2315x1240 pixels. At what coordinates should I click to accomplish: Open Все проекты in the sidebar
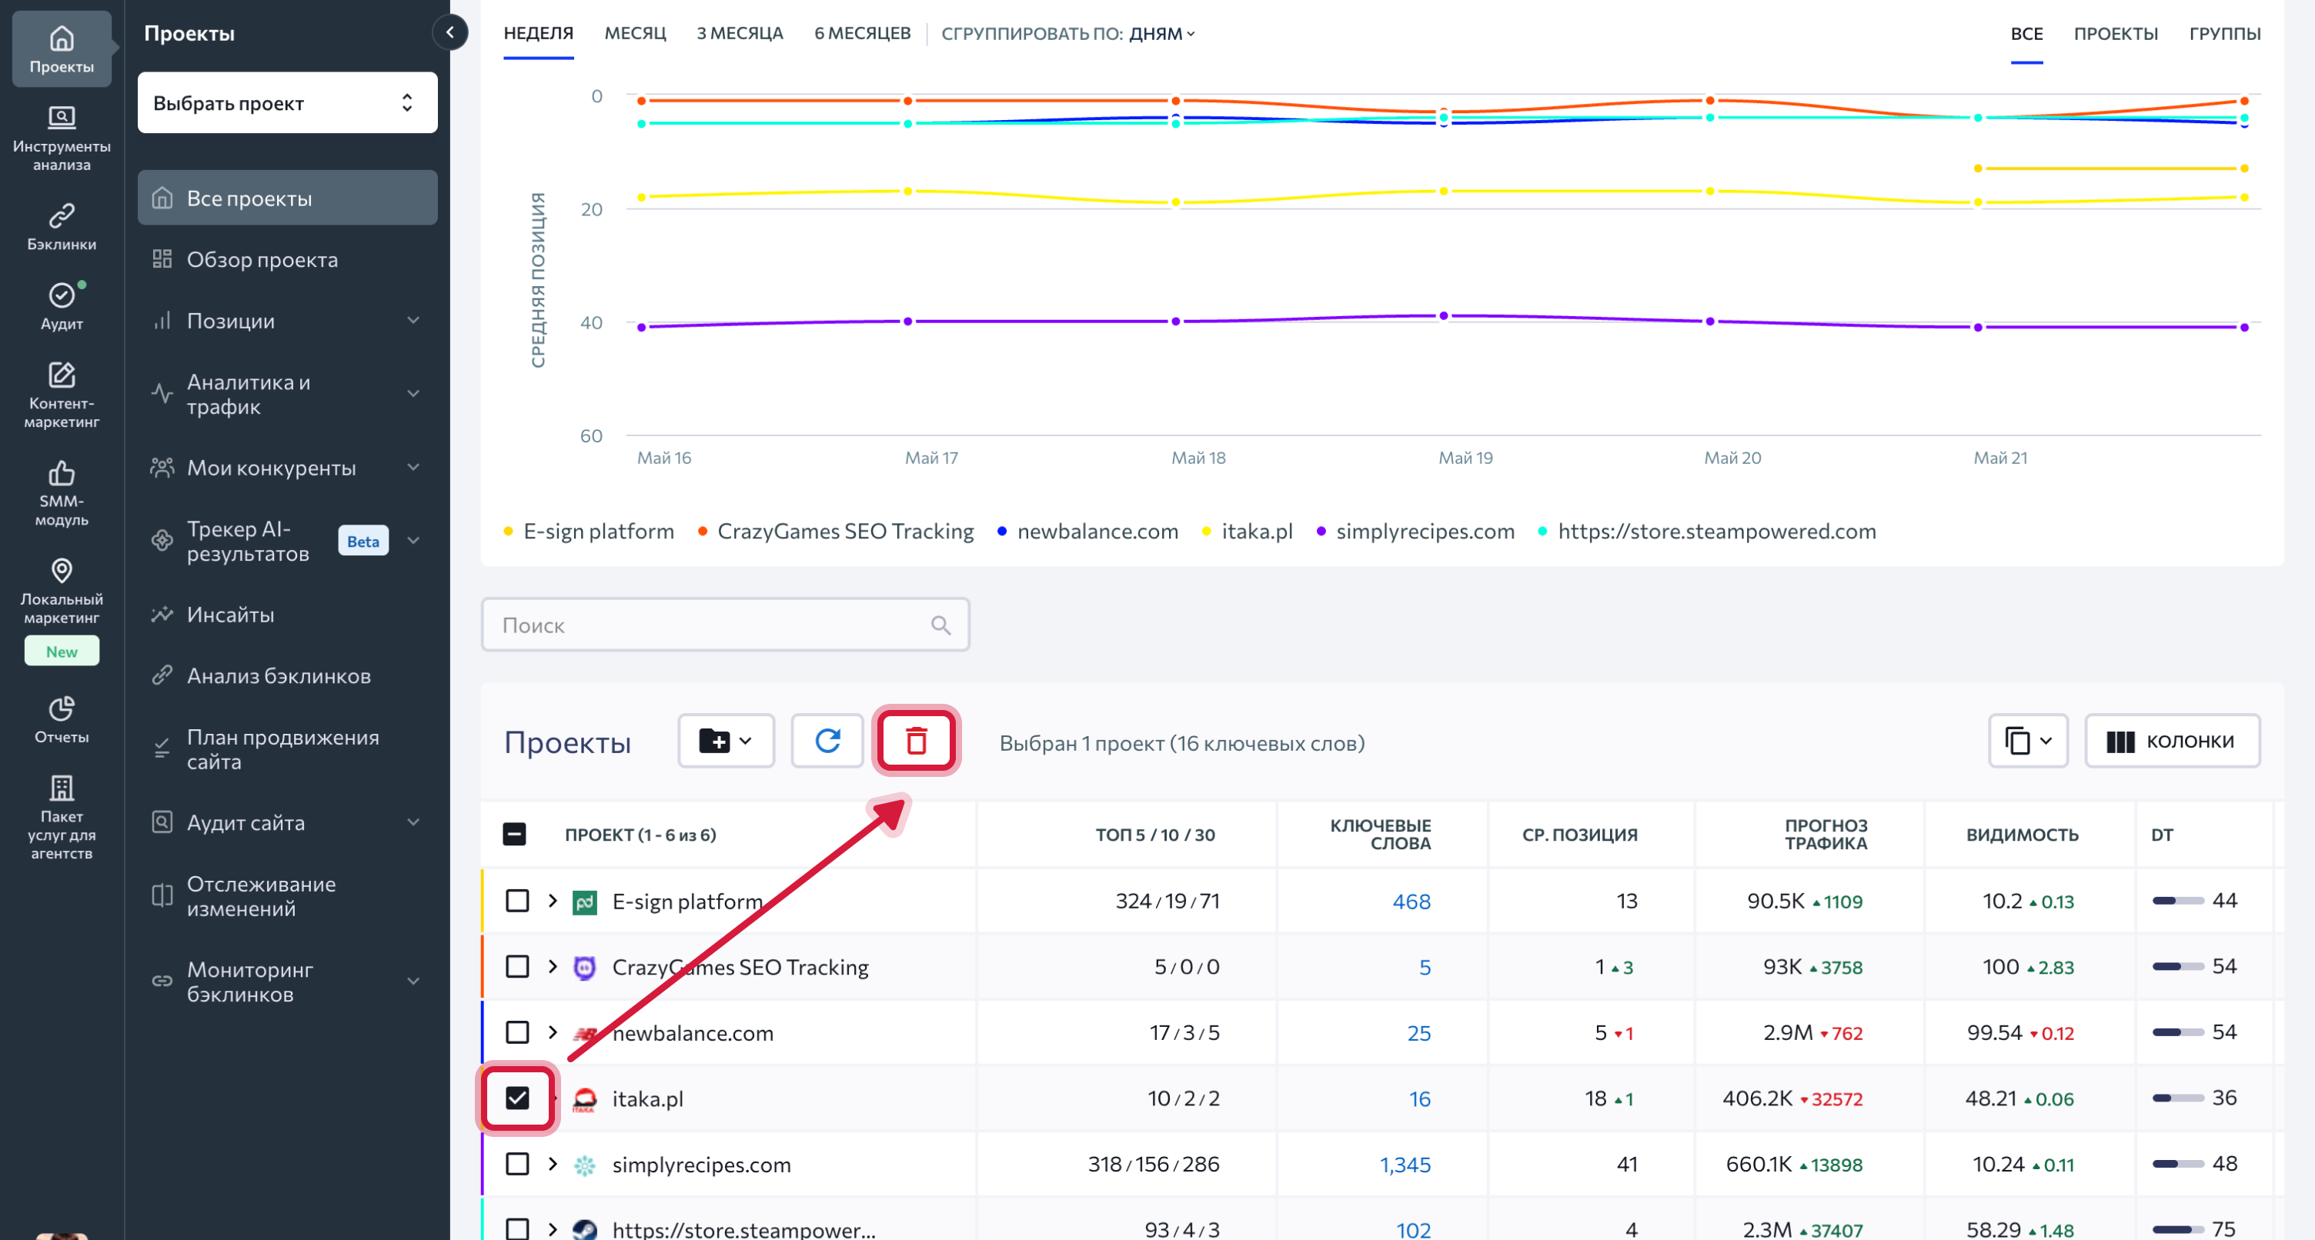(x=288, y=198)
